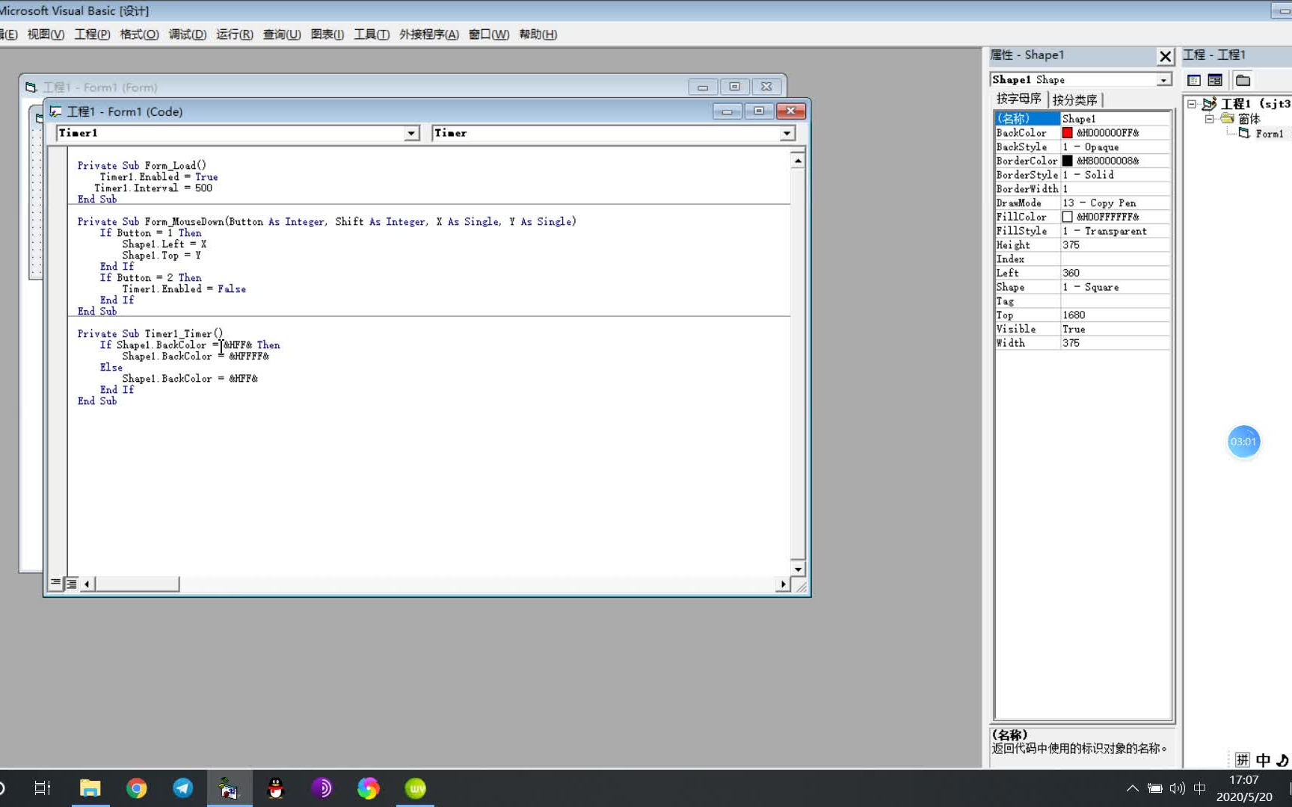Select the BorderStyle value 1 - Solid
This screenshot has height=807, width=1292.
[x=1115, y=175]
